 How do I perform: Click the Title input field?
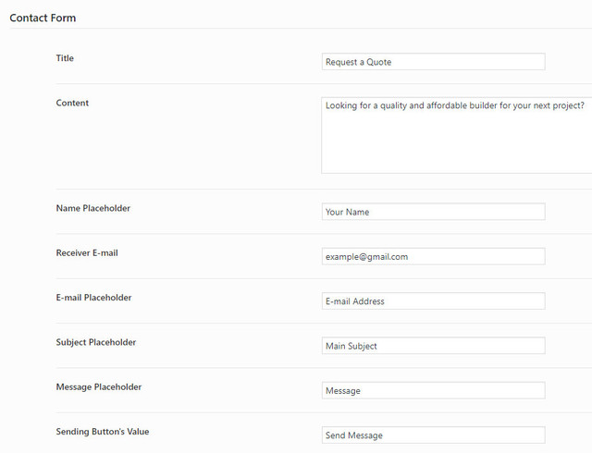433,62
